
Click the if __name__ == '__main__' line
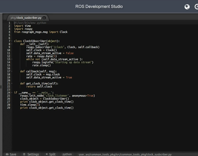pyautogui.click(x=34, y=93)
